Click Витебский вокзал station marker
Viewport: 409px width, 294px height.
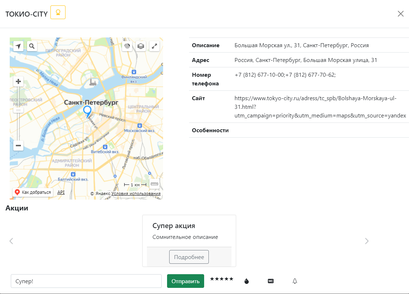click(x=105, y=147)
